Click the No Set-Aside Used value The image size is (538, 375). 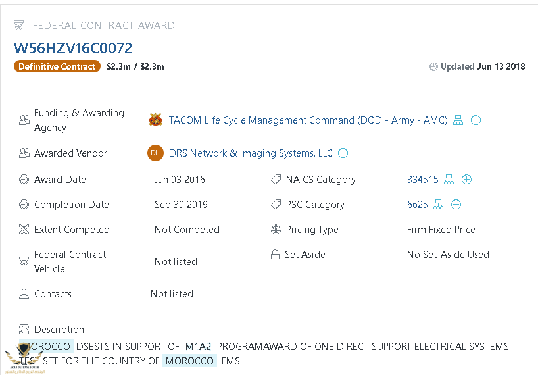448,255
